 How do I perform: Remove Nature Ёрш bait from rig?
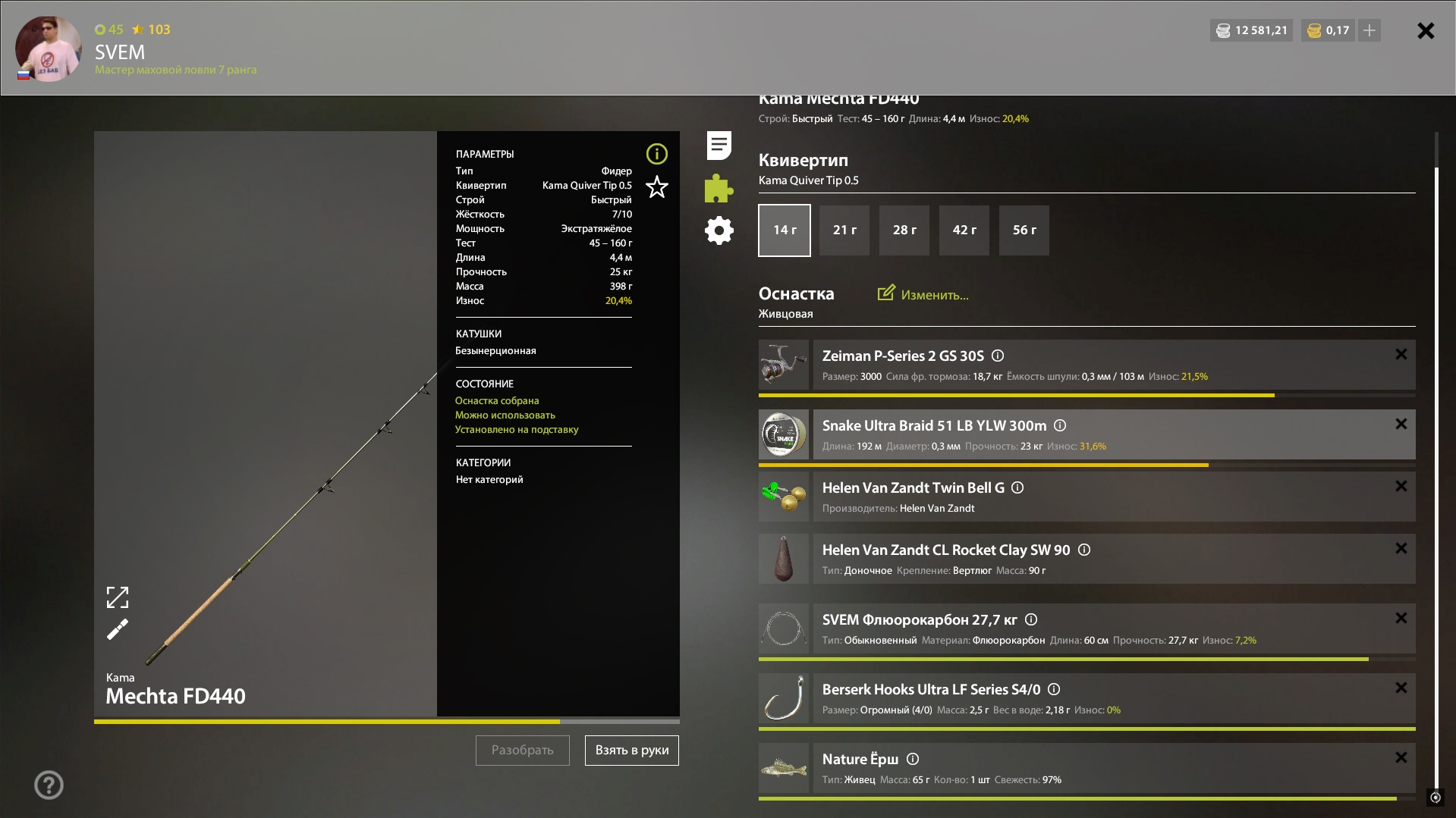click(x=1401, y=757)
